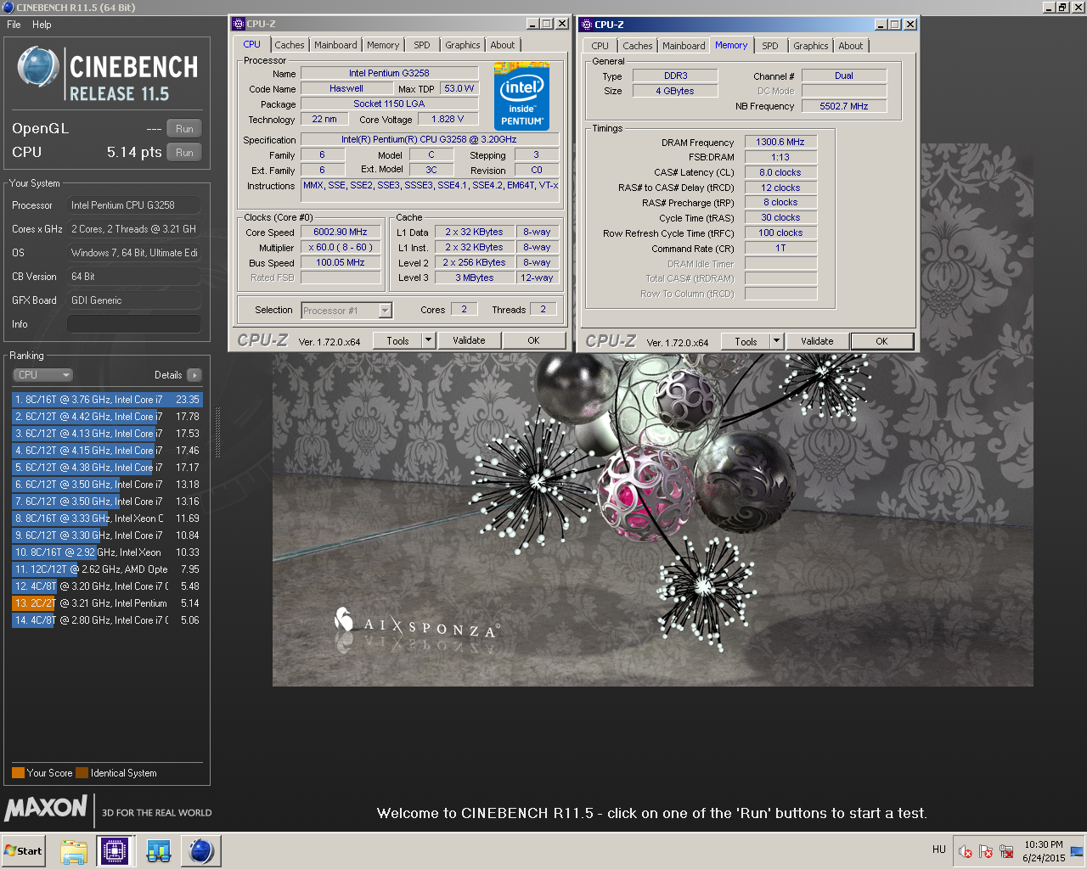Click the DRAM Frequency 1300.6 MHz value
Screen dimensions: 1087x869
[x=780, y=143]
